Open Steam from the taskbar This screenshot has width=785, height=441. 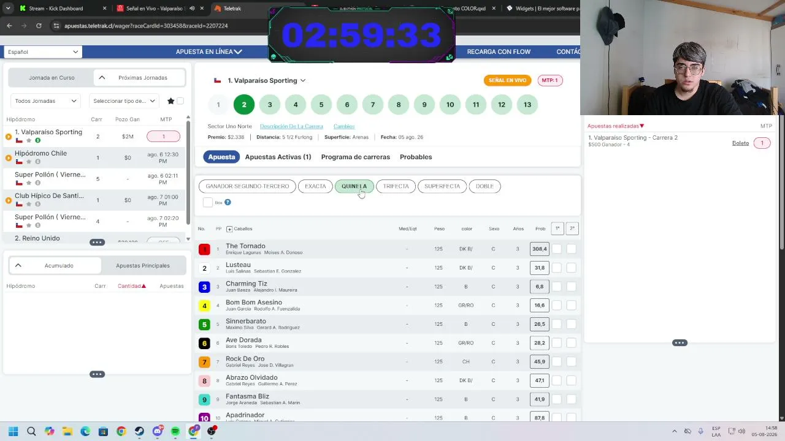[139, 431]
